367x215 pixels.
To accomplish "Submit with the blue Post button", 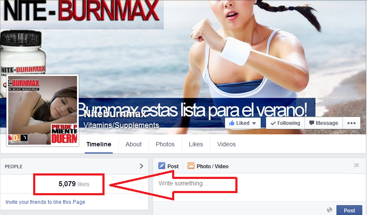I will point(349,210).
